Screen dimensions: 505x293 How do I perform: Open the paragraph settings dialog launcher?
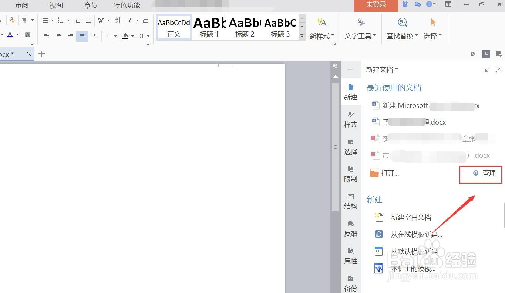pyautogui.click(x=148, y=44)
